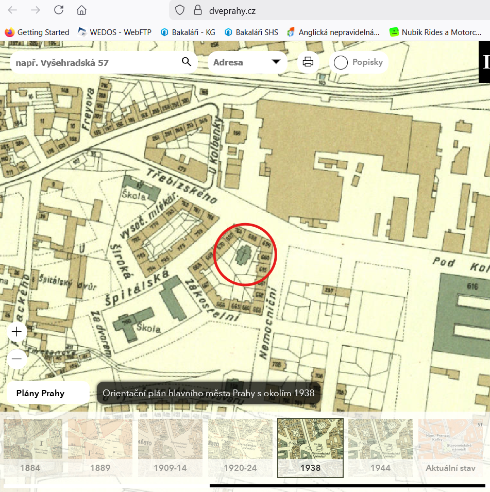Screen dimensions: 490x492
Task: Click the magnifier search icon
Action: pos(187,62)
